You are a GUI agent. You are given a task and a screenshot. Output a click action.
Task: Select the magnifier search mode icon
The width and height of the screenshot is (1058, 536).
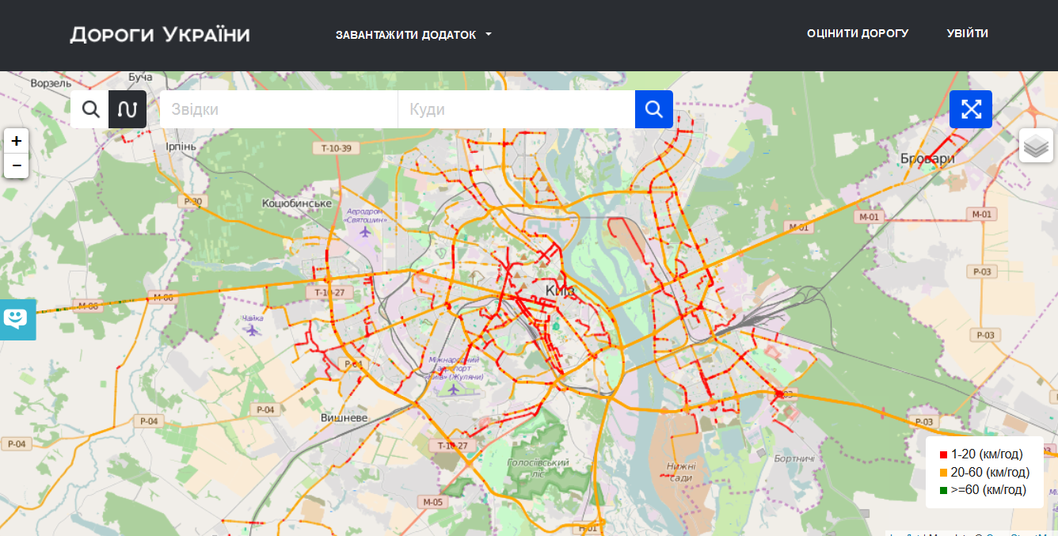pos(90,109)
